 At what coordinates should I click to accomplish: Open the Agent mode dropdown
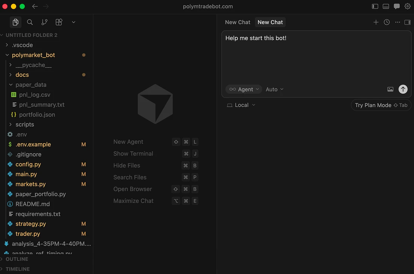point(244,89)
